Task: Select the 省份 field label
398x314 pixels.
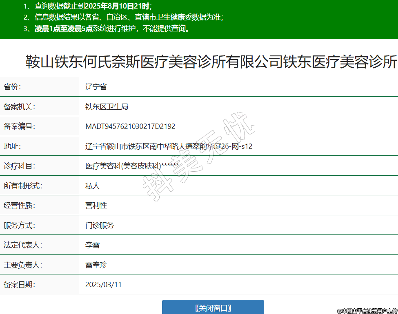Action: tap(12, 87)
